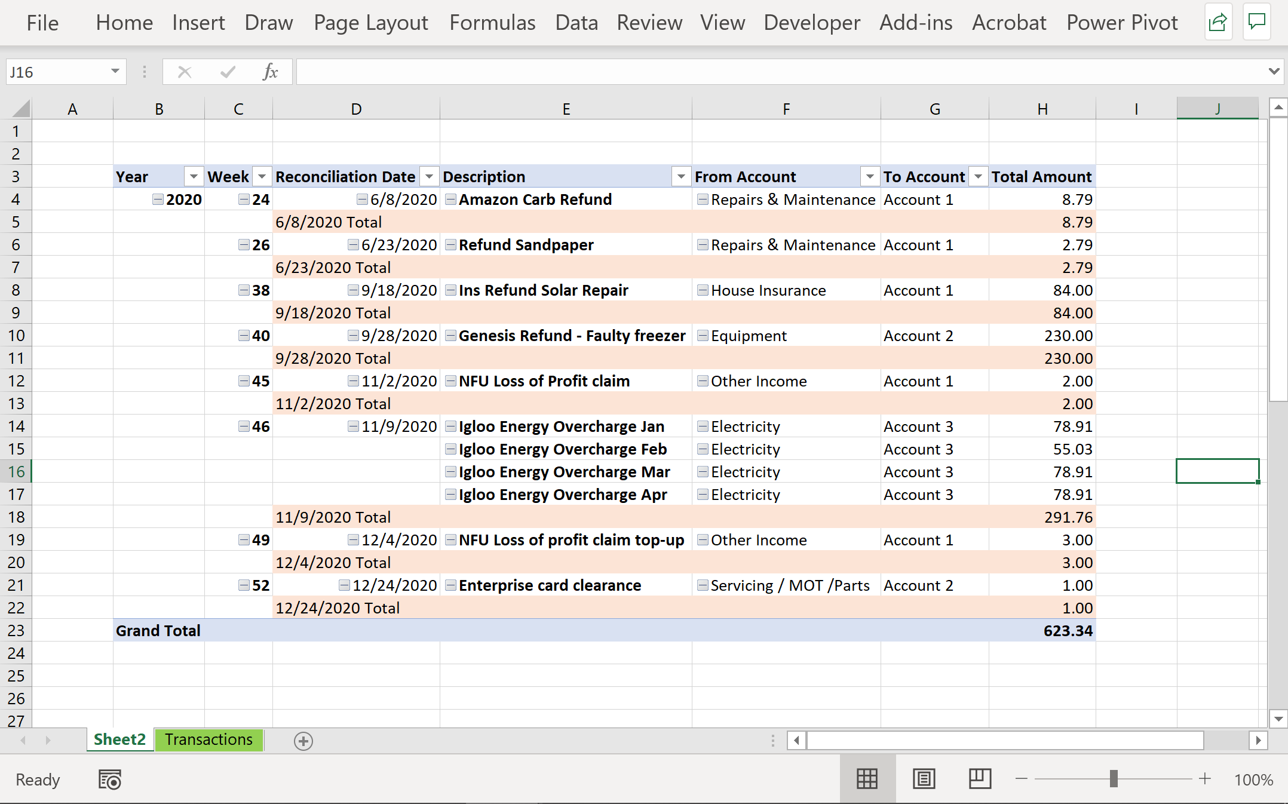Click the zoom in plus icon
The height and width of the screenshot is (804, 1288).
click(x=1205, y=779)
